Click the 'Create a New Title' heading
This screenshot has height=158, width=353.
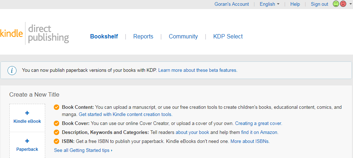(34, 95)
